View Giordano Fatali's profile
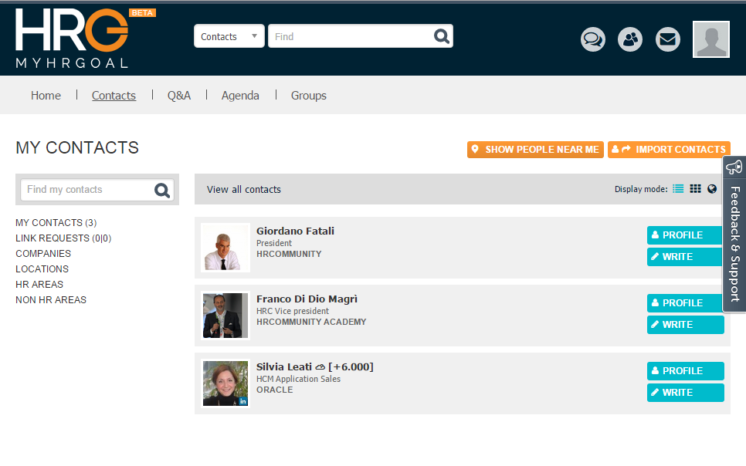The width and height of the screenshot is (746, 466). pyautogui.click(x=685, y=235)
